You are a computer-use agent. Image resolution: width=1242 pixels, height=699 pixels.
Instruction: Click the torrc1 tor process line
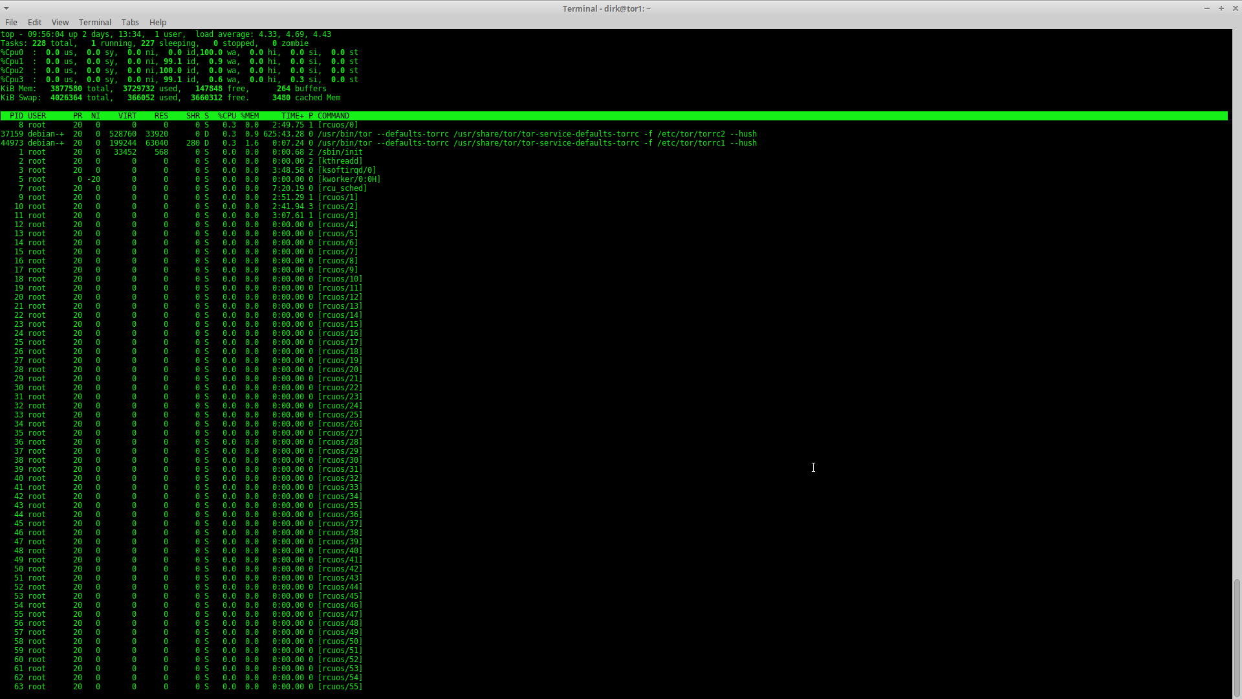[537, 143]
